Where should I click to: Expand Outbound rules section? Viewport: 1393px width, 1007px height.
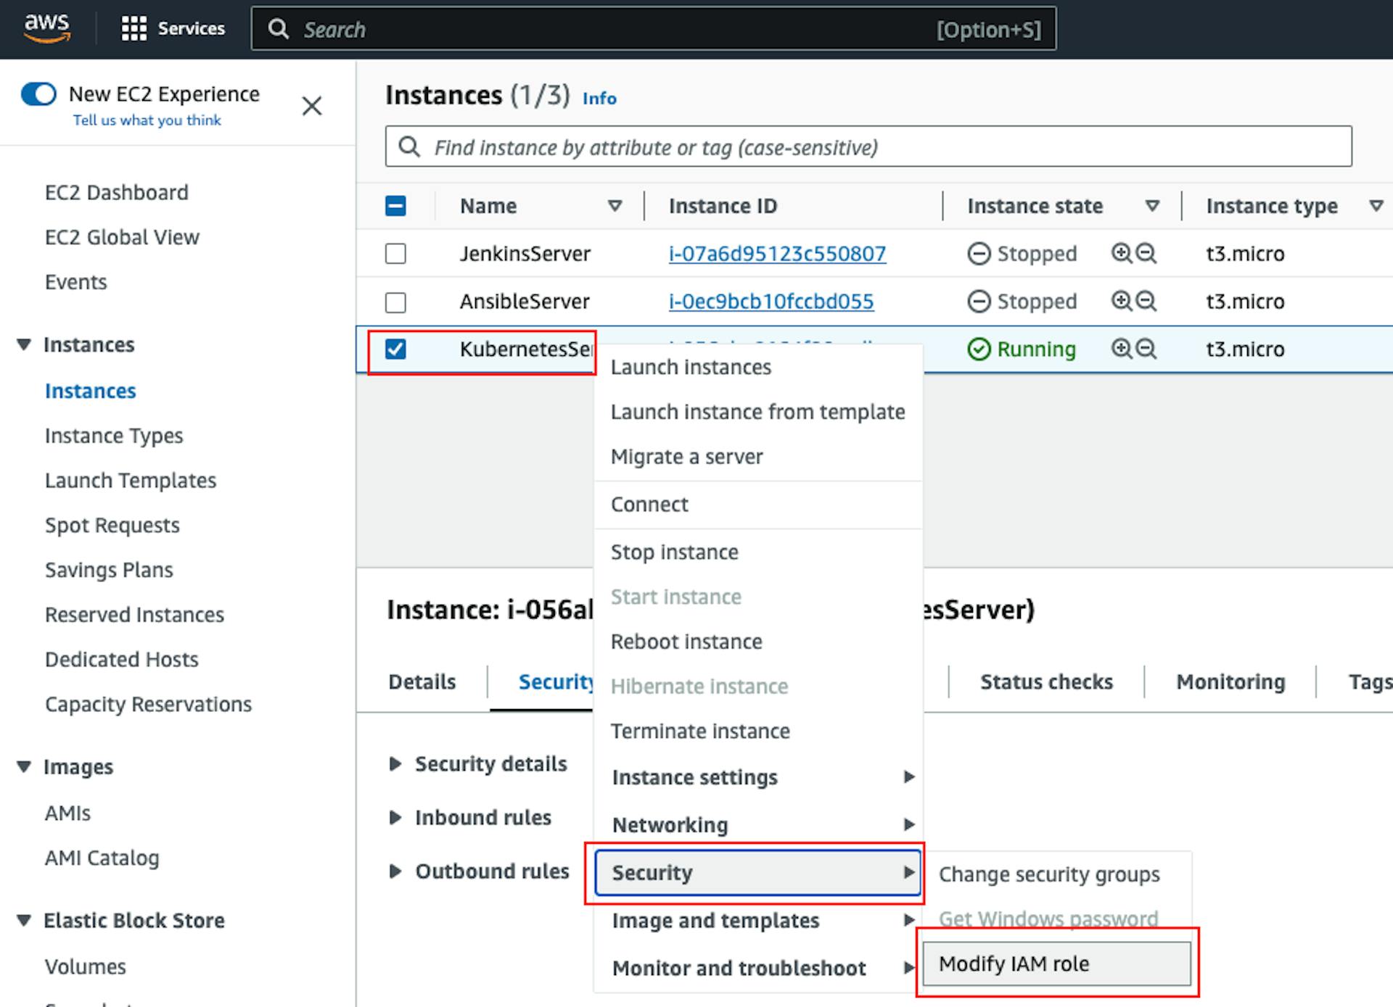click(x=395, y=871)
